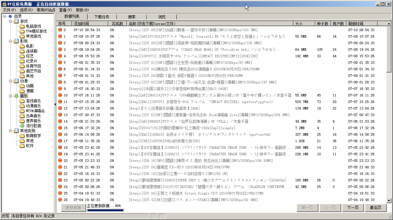Click the BT仓库 app icon in title bar
Image resolution: width=393 pixels, height=220 pixels.
click(4, 4)
